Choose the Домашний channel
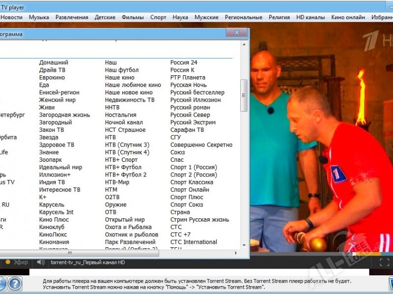The height and width of the screenshot is (295, 393). [x=54, y=62]
